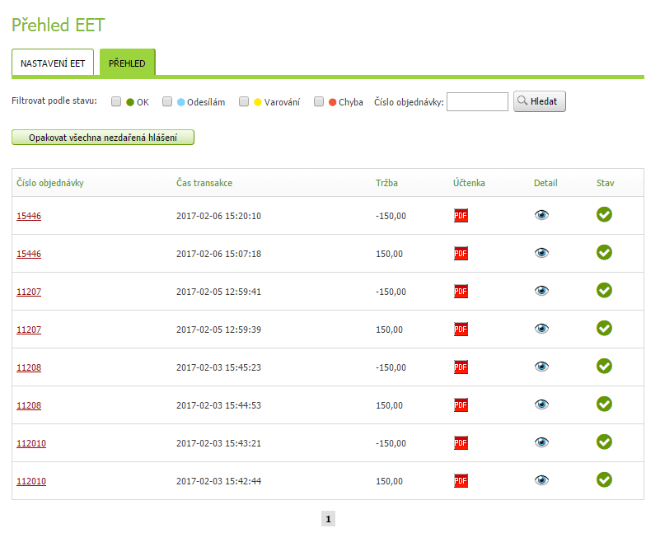660x533 pixels.
Task: Check the Varování filter checkbox
Action: pyautogui.click(x=244, y=102)
